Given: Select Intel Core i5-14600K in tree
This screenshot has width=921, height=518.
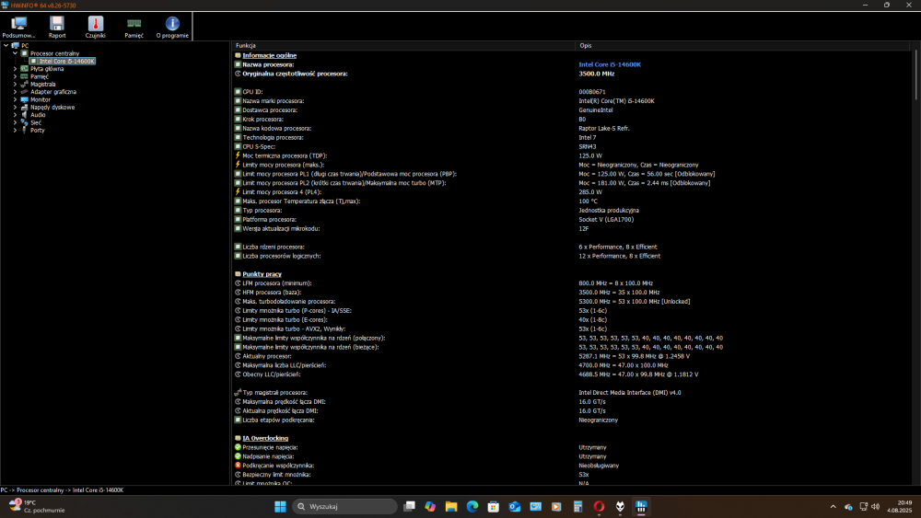Looking at the screenshot, I should [66, 62].
